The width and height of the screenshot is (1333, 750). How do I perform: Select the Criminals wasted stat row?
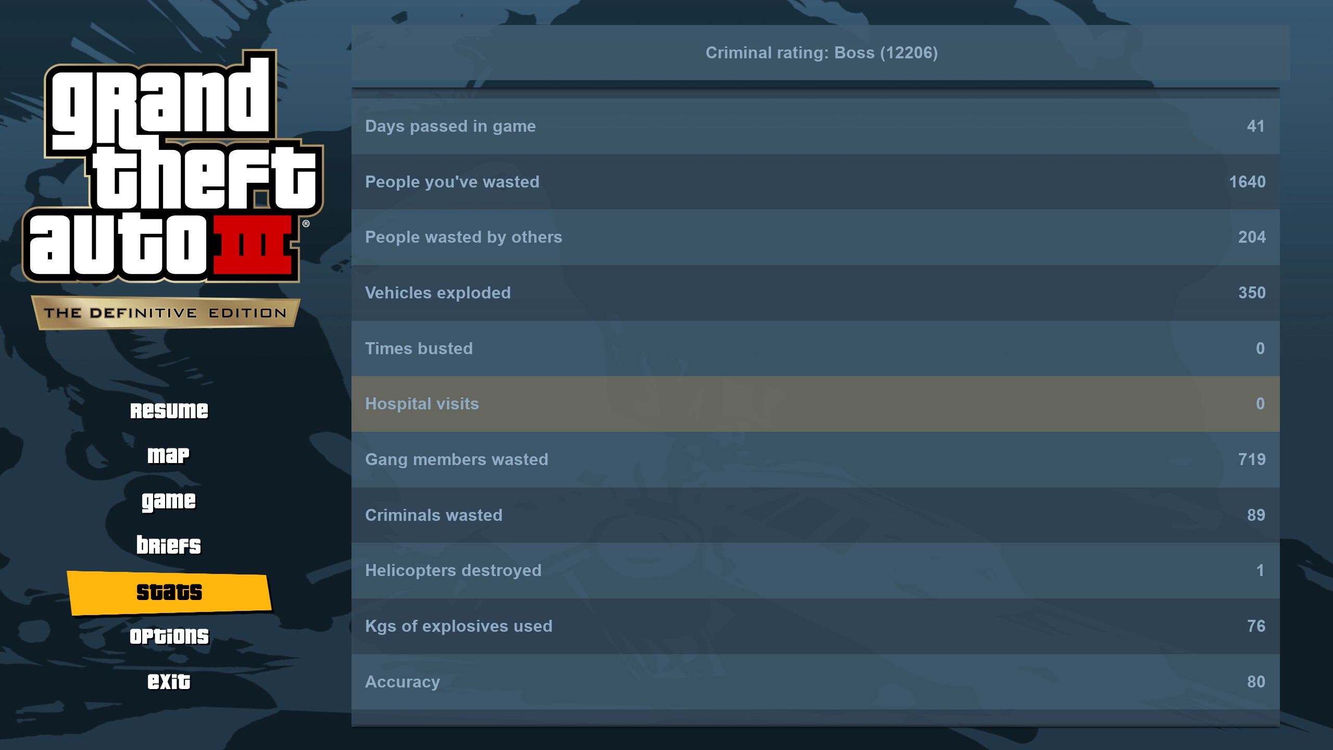[x=815, y=515]
